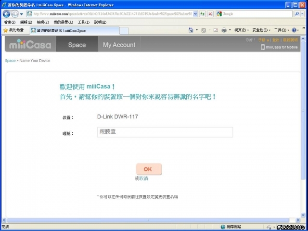Screen dimensions: 308x231
Task: Click the 服務說明 help link
Action: coord(290,40)
